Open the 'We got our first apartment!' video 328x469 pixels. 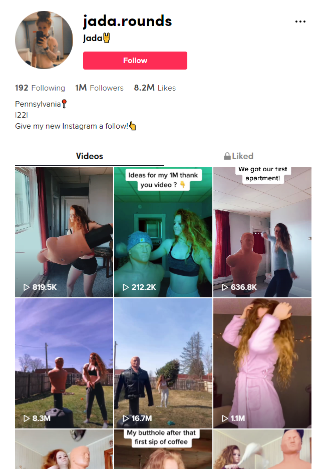coord(262,232)
